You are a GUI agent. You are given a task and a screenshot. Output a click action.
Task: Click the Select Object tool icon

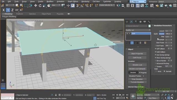(x=17, y=5)
